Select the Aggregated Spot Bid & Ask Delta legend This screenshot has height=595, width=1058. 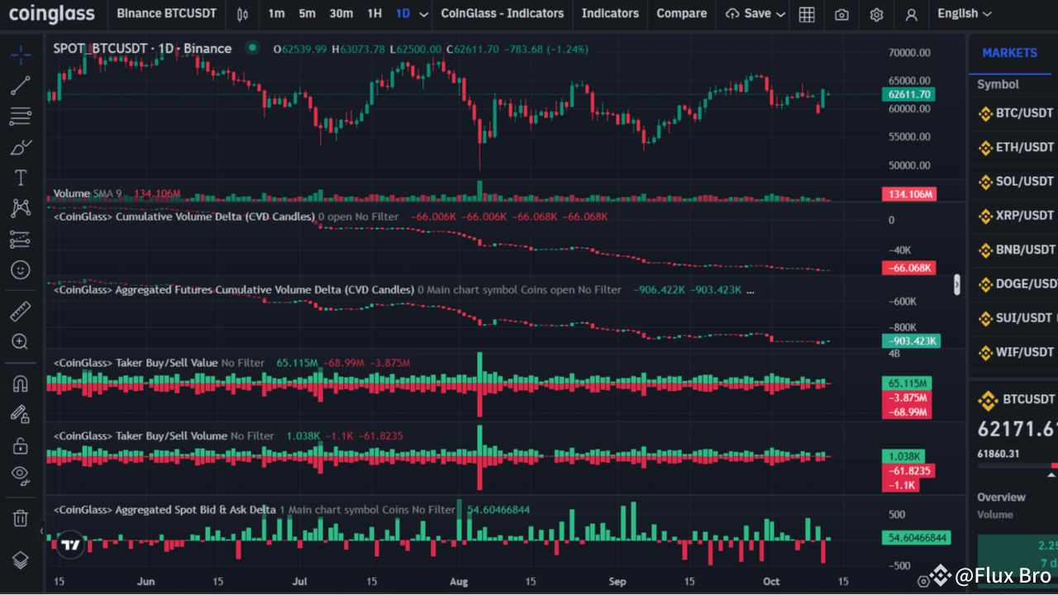[x=164, y=509]
